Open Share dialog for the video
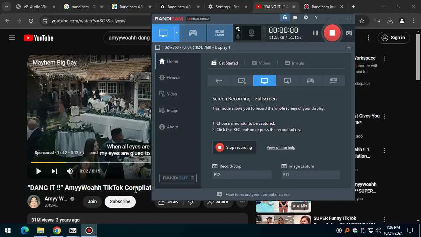The image size is (421, 237). [x=218, y=201]
